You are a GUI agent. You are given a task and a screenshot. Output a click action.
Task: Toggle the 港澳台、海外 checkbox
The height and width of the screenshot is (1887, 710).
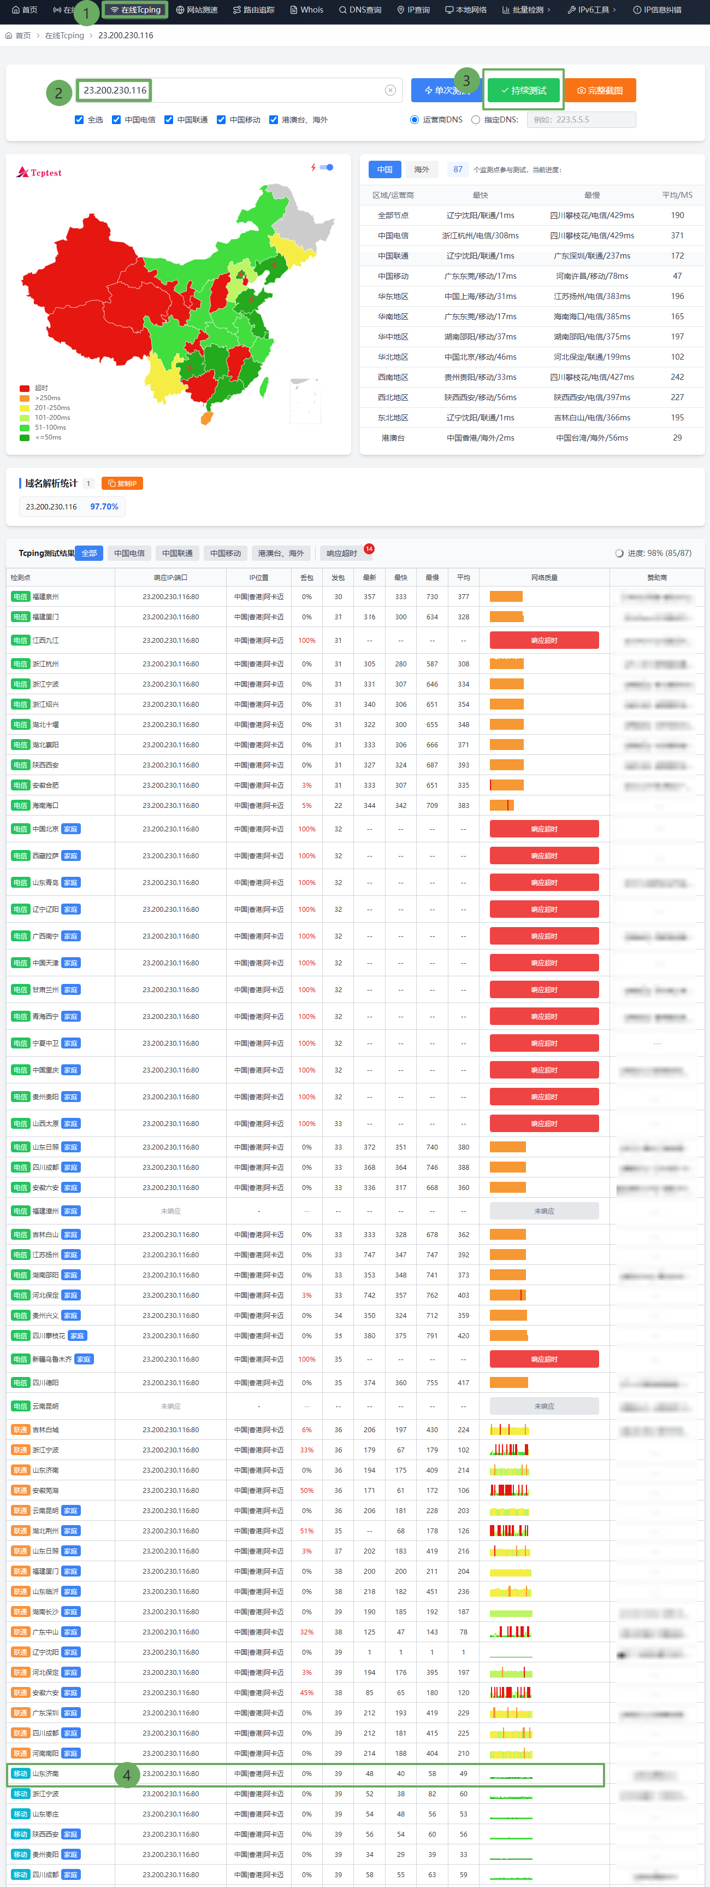coord(274,120)
